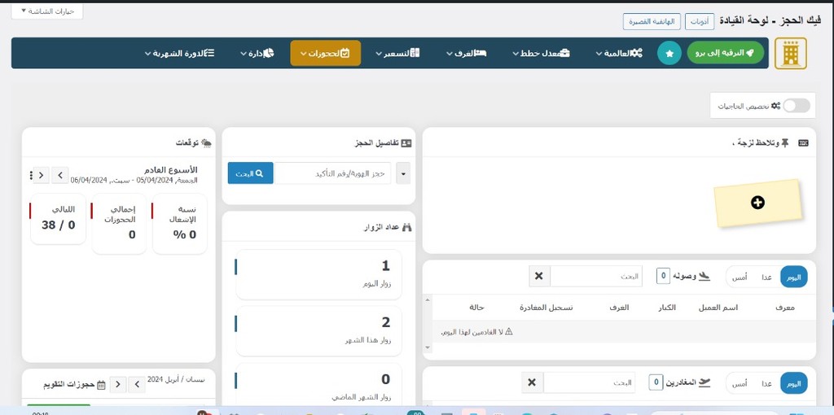
Task: Click the اسم العميل column header
Action: pyautogui.click(x=718, y=308)
